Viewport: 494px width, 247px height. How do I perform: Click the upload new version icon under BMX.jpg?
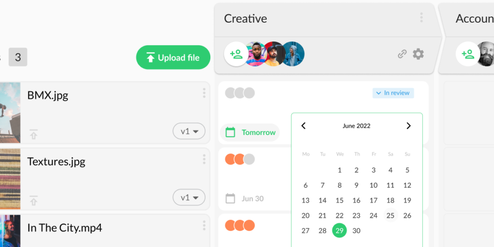33,135
